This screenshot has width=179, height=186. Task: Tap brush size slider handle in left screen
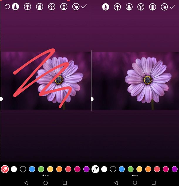pyautogui.click(x=1, y=99)
